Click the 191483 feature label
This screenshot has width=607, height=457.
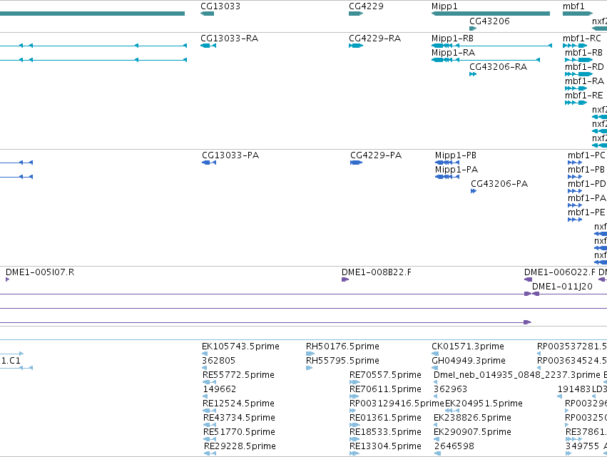click(x=574, y=389)
